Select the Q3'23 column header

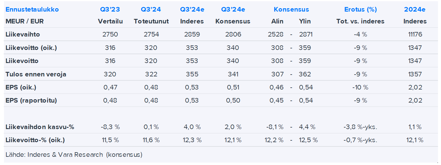pyautogui.click(x=110, y=9)
